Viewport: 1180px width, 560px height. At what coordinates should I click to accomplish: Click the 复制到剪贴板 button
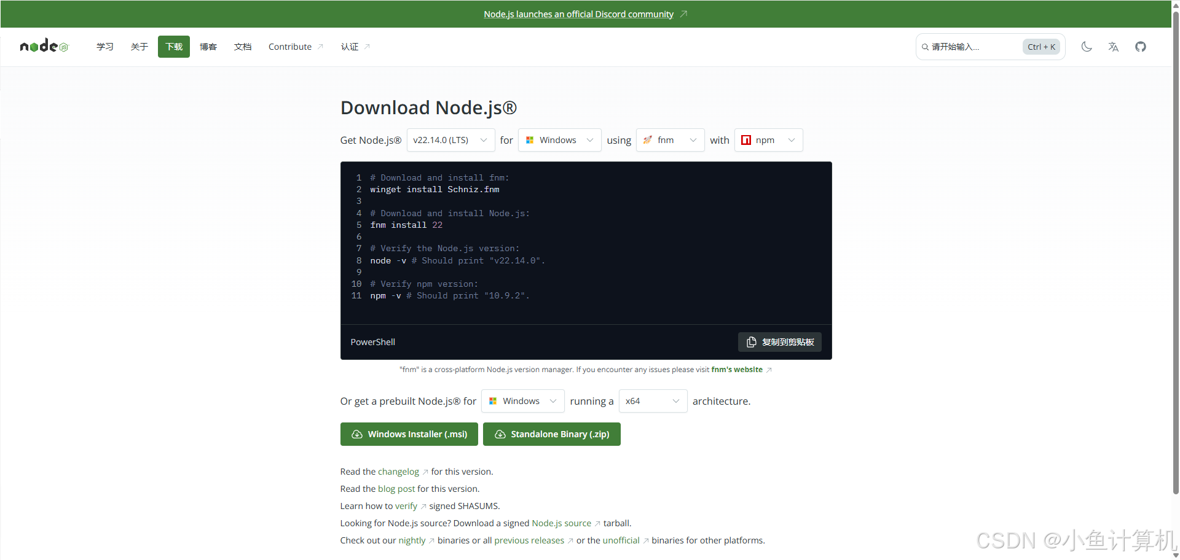click(x=780, y=342)
